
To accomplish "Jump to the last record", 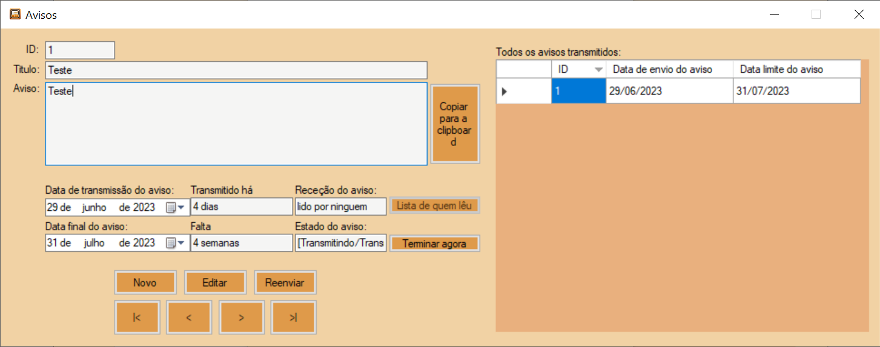I will pos(294,317).
